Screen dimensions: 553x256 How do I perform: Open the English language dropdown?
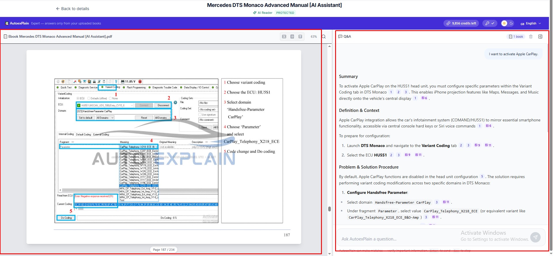pos(531,23)
